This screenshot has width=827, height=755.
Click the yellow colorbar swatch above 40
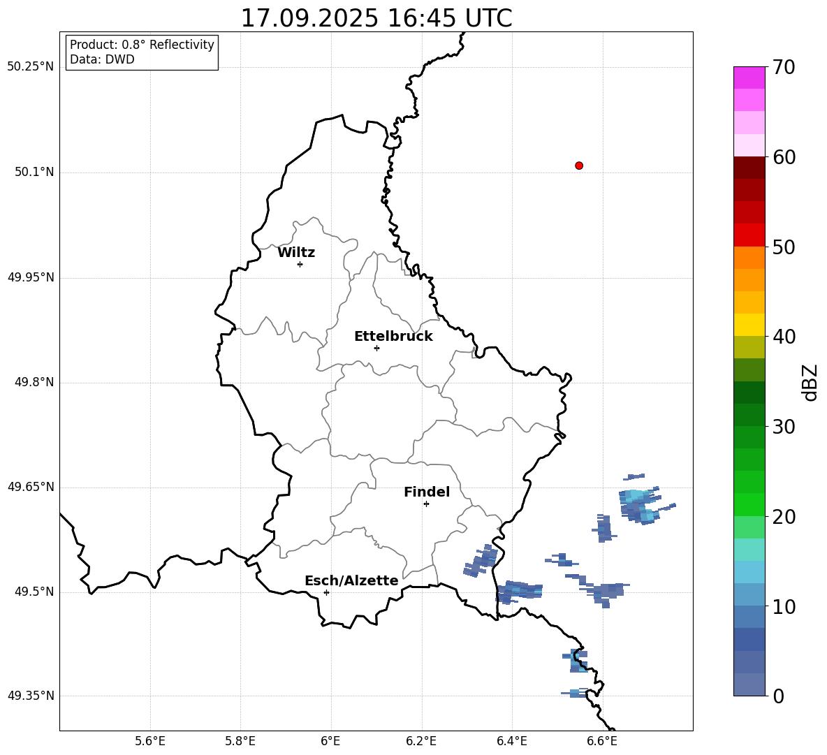click(x=749, y=325)
